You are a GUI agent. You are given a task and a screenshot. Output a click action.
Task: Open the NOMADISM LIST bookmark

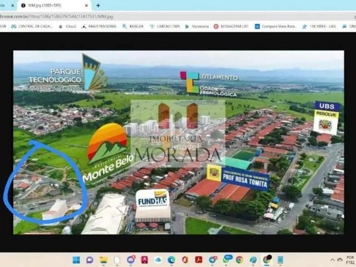coord(231,26)
